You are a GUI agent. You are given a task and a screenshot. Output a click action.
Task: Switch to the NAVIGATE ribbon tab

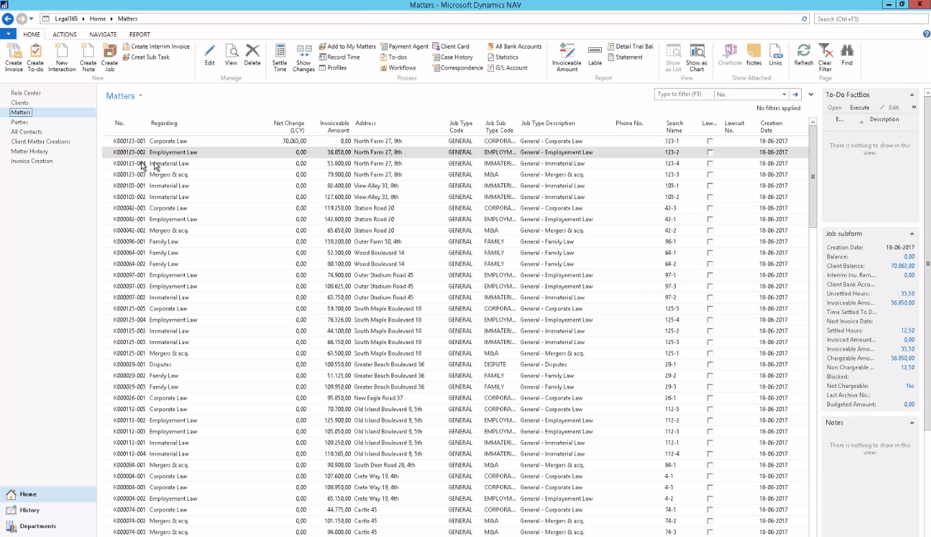(x=103, y=34)
